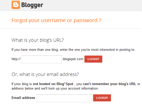The height and width of the screenshot is (104, 142).
Task: Click LOOKUP button beside Email address field
Action: (x=102, y=98)
